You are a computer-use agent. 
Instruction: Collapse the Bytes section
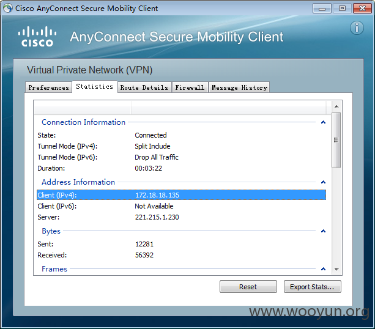coord(323,231)
